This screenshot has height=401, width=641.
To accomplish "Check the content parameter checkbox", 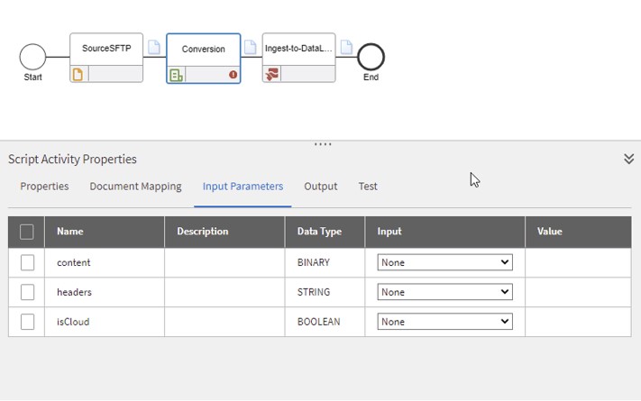I will tap(27, 262).
